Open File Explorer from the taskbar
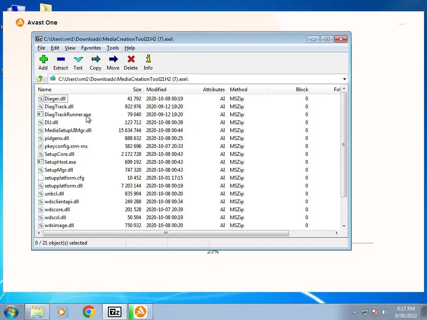The width and height of the screenshot is (427, 320). click(x=37, y=312)
